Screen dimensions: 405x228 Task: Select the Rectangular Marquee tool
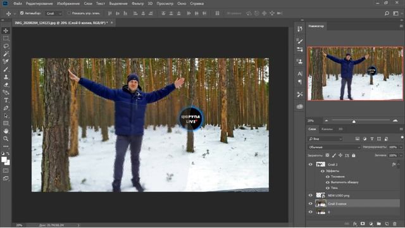pos(6,39)
